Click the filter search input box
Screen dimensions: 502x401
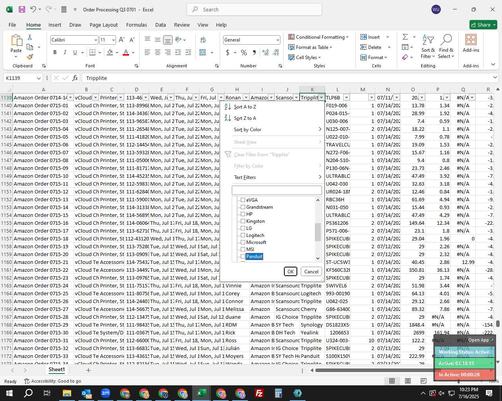[x=277, y=190]
